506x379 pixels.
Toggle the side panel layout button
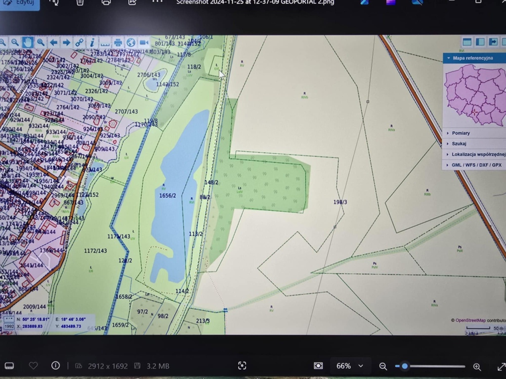480,42
